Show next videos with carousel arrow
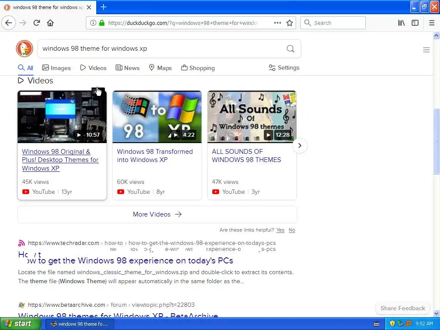The width and height of the screenshot is (440, 330). click(299, 145)
